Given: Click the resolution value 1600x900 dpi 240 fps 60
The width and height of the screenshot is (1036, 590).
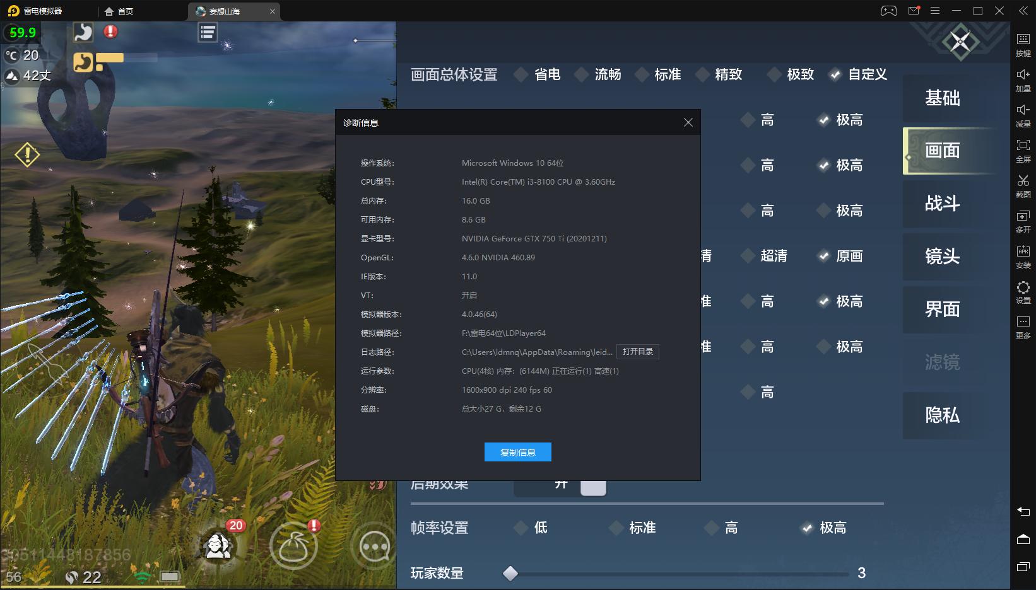Looking at the screenshot, I should tap(507, 390).
